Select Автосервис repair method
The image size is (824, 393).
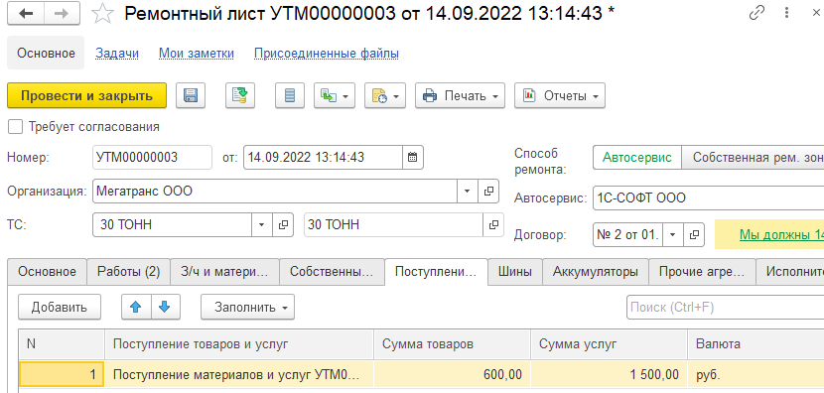pyautogui.click(x=637, y=157)
